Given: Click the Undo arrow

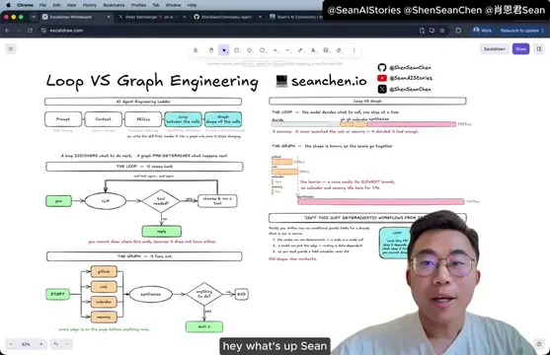Looking at the screenshot, I should [55, 344].
